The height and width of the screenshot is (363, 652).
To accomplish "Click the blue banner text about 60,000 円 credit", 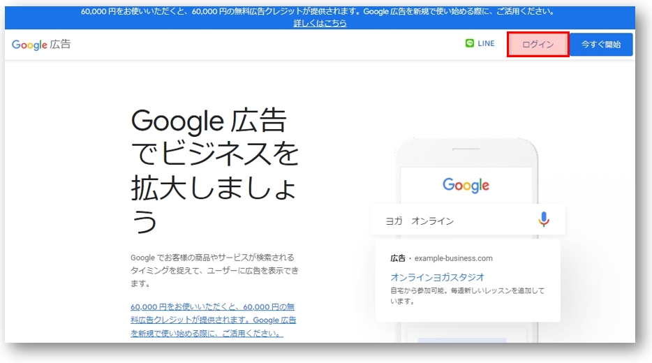I will pyautogui.click(x=318, y=11).
